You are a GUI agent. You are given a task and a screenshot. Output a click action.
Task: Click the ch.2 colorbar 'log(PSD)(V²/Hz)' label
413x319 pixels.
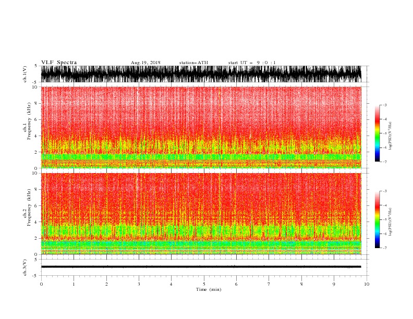(x=390, y=222)
